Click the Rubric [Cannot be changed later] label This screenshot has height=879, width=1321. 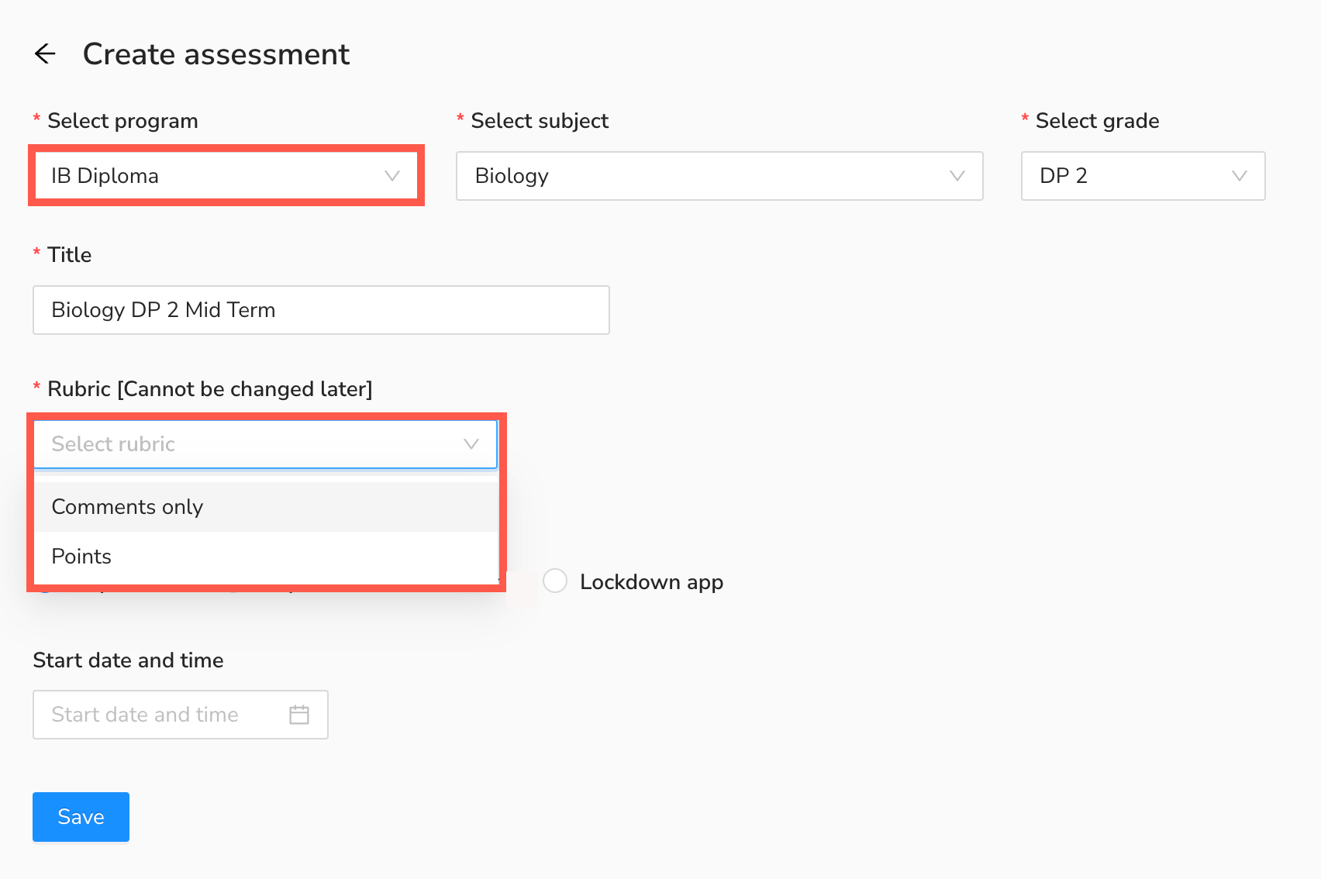pos(210,389)
